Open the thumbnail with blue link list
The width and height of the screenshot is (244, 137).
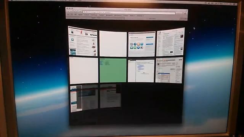pyautogui.click(x=141, y=70)
